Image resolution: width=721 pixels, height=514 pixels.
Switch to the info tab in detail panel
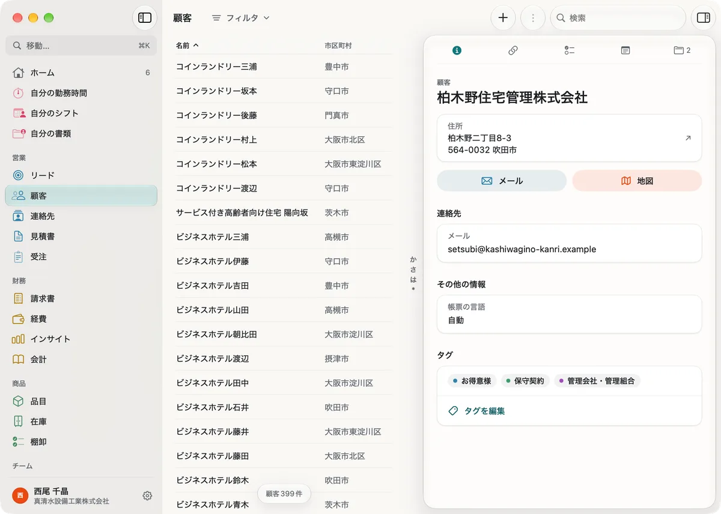coord(457,50)
